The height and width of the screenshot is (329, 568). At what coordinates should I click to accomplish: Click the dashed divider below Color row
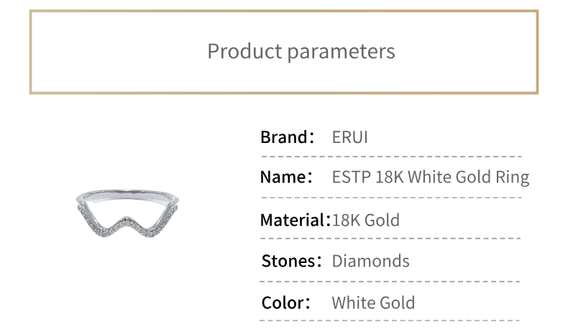pyautogui.click(x=390, y=320)
